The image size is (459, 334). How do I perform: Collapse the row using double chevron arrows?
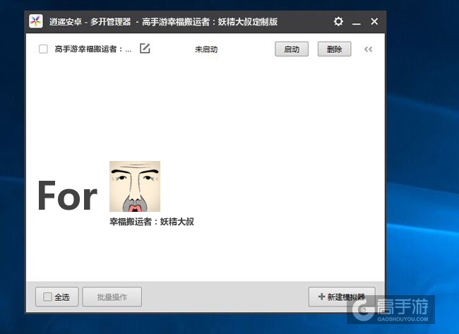coord(368,49)
